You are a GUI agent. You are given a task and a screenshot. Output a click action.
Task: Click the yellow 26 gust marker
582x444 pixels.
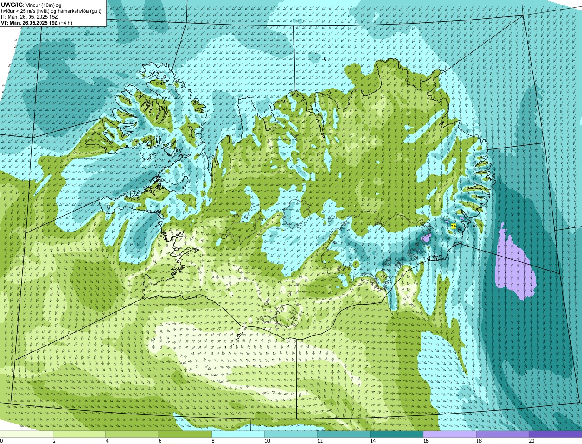tap(453, 226)
